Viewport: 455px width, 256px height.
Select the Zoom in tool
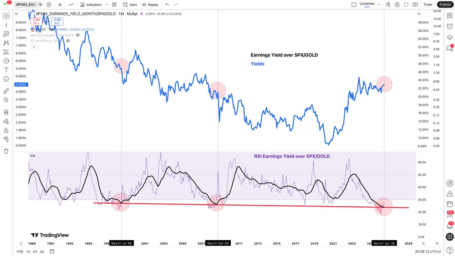click(x=6, y=100)
